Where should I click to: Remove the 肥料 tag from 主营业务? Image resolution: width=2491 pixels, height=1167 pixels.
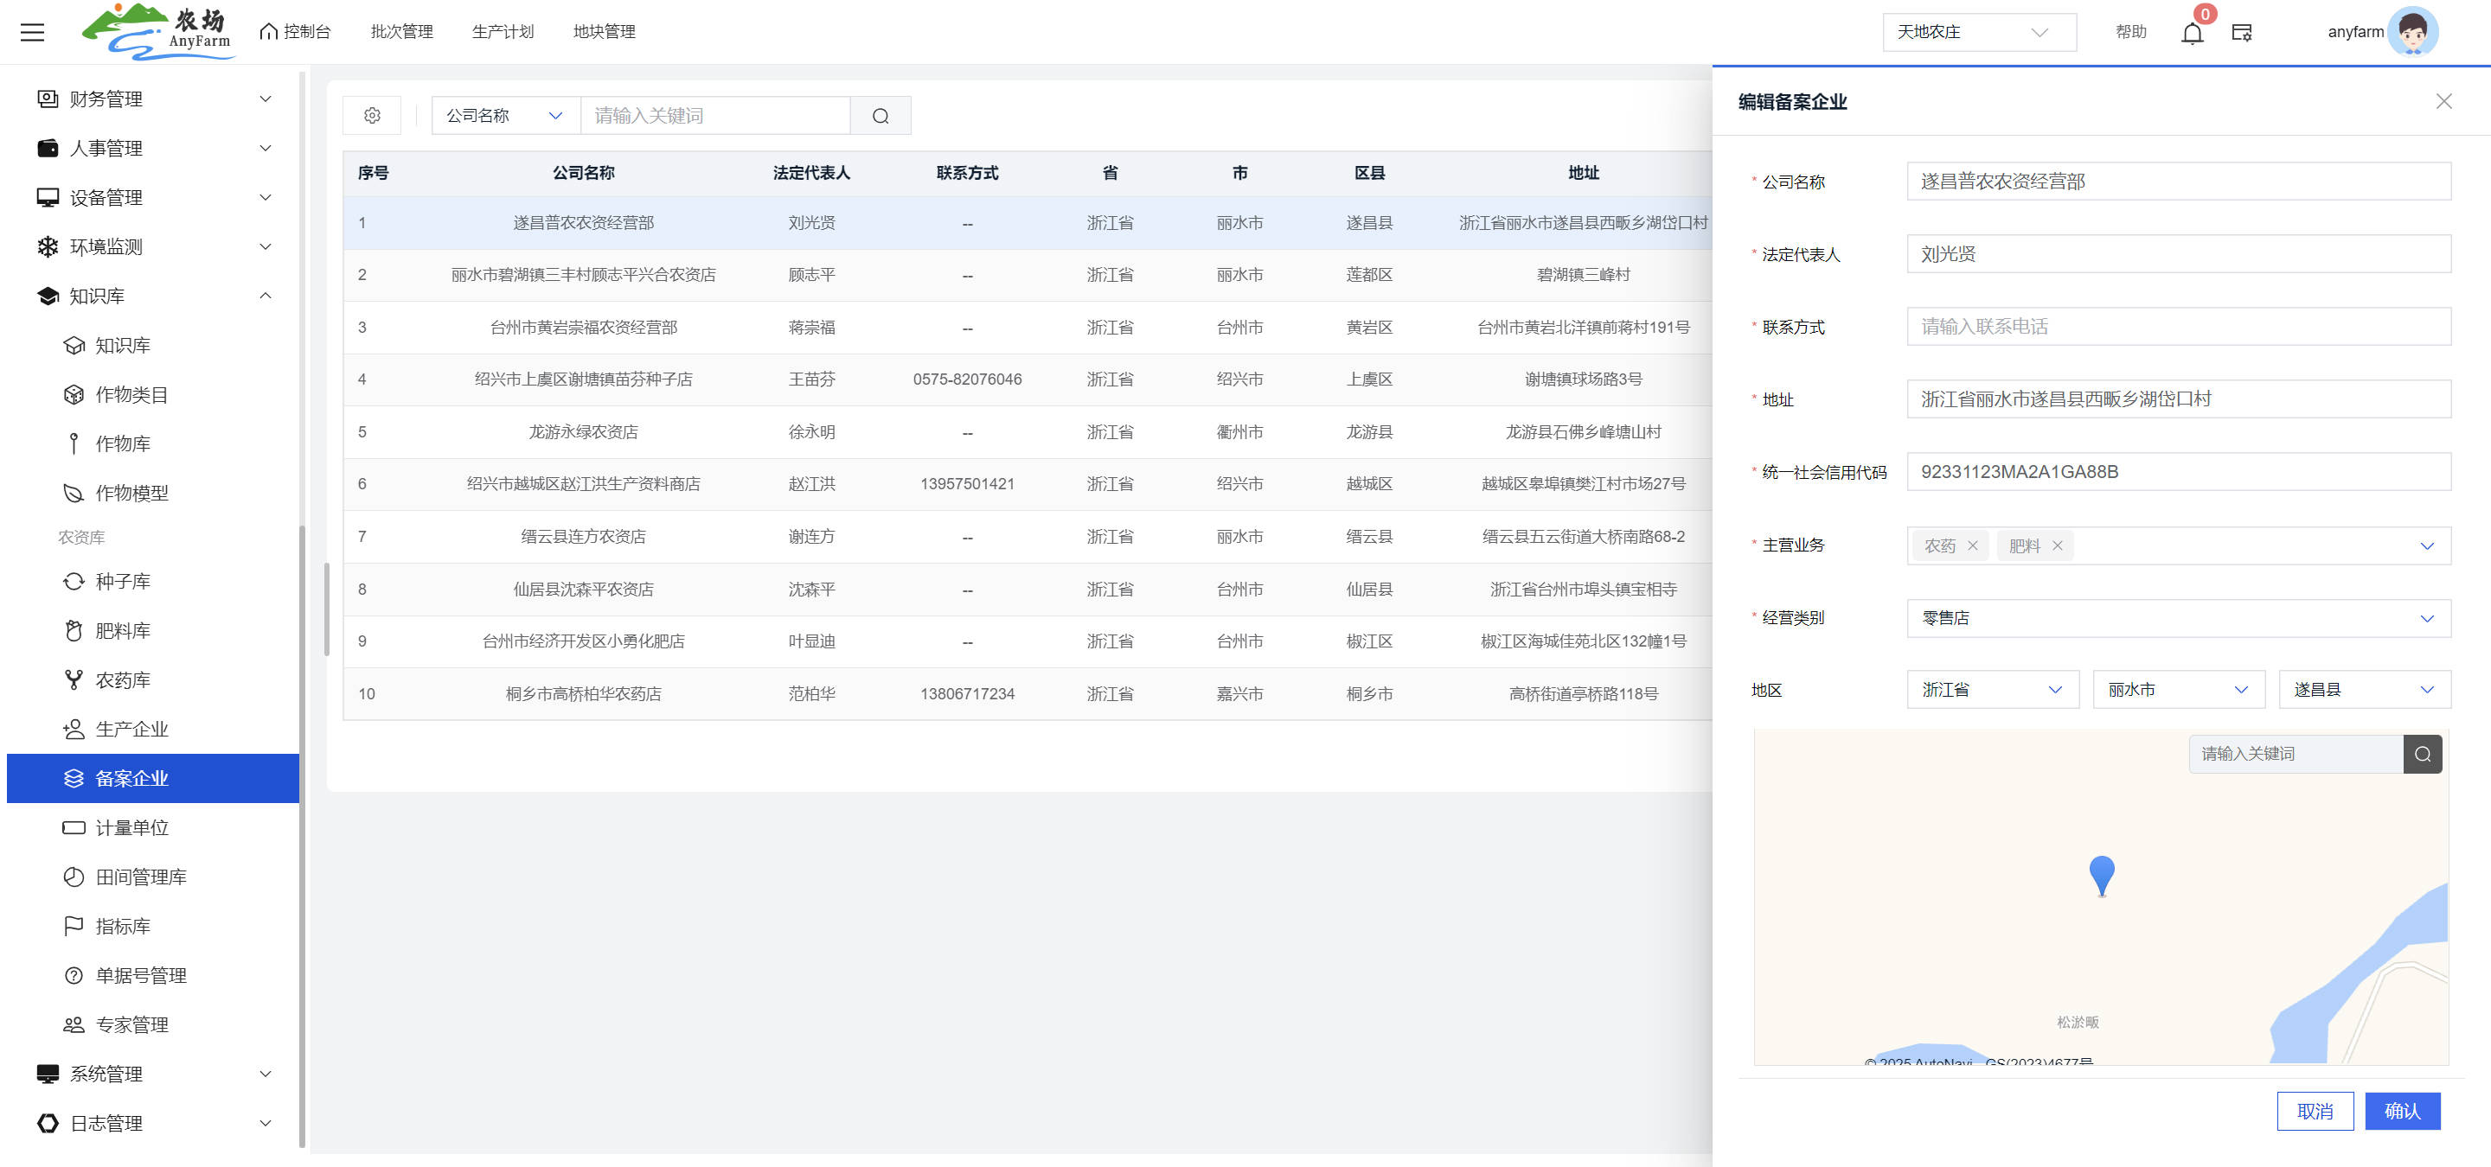pyautogui.click(x=2058, y=545)
